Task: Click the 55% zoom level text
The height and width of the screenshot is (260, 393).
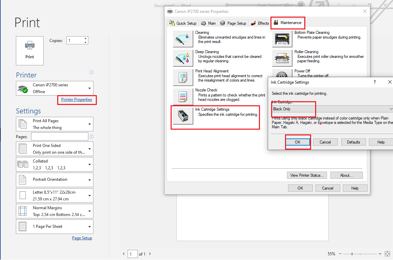Action: click(331, 254)
